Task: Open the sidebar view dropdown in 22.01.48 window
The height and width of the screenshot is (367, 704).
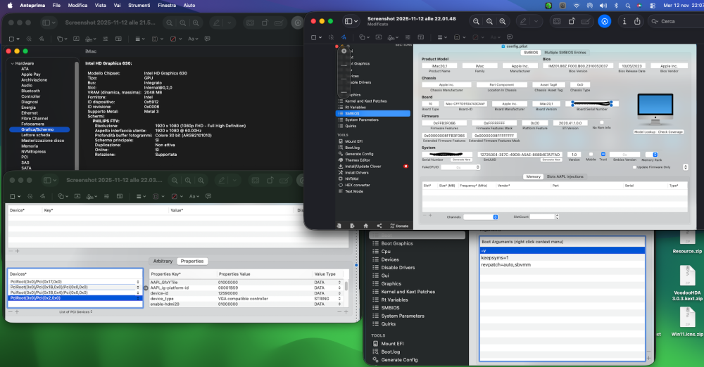Action: [351, 21]
